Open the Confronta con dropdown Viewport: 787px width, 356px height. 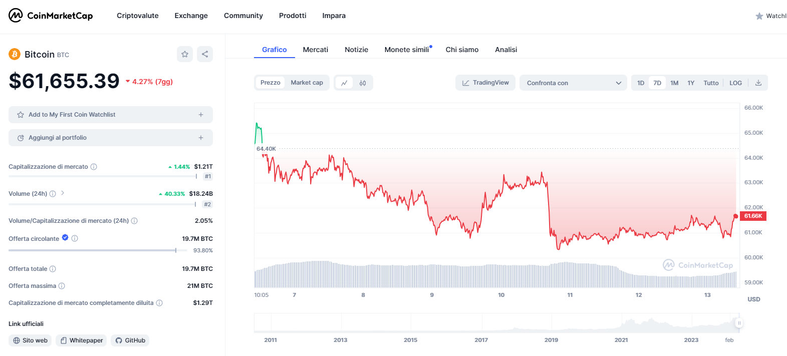pyautogui.click(x=573, y=83)
